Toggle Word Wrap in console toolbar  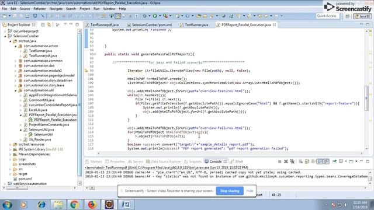point(313,162)
